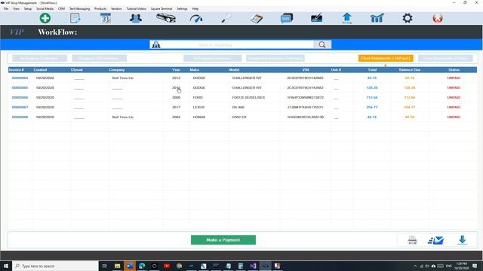Open File Explorer from the taskbar
483x271 pixels.
pyautogui.click(x=118, y=266)
